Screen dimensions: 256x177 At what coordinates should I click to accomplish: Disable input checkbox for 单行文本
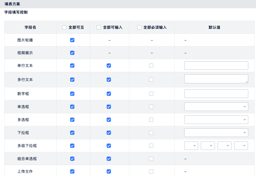pos(109,66)
